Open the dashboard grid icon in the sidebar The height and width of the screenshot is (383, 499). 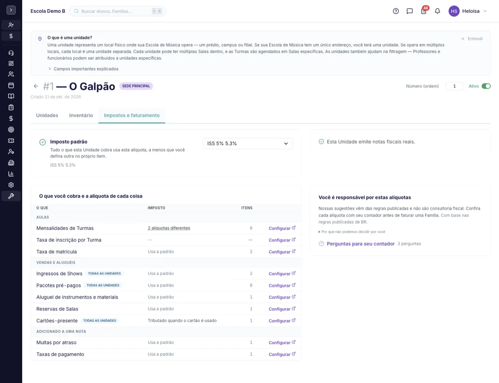[11, 63]
